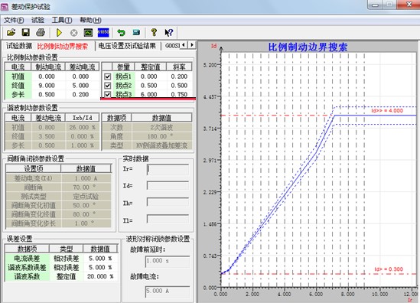Save test with floppy disk icon

(x=26, y=32)
